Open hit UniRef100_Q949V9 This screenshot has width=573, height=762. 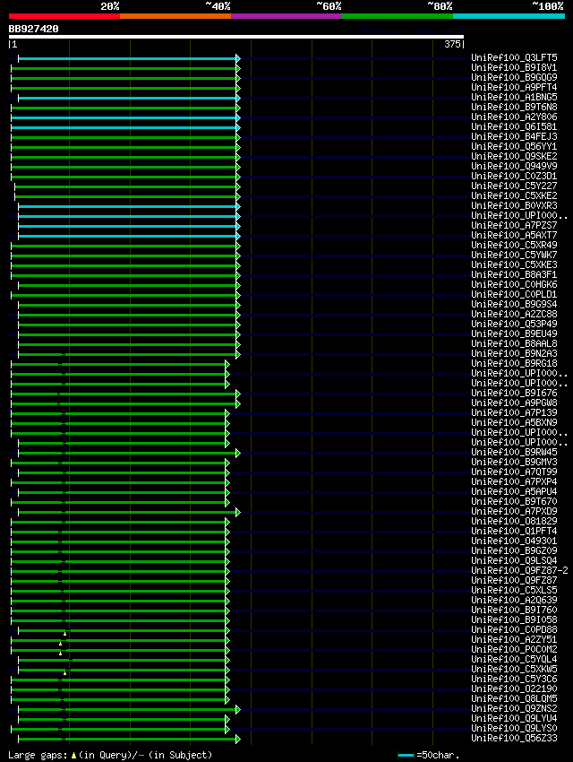pos(514,166)
